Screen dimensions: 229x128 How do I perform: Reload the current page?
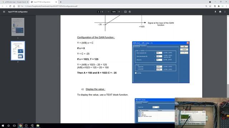coord(10,6)
